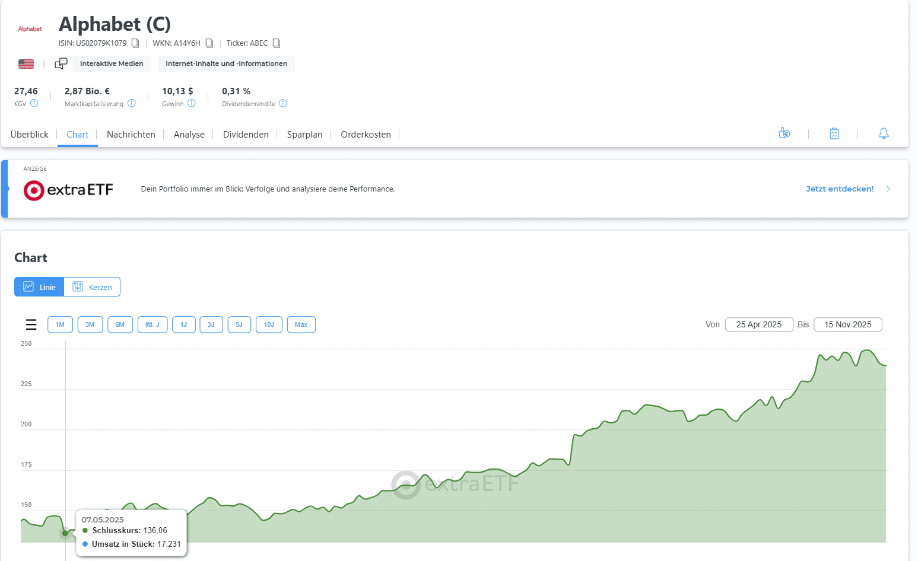Set chart range to 1J
918x561 pixels.
tap(184, 324)
